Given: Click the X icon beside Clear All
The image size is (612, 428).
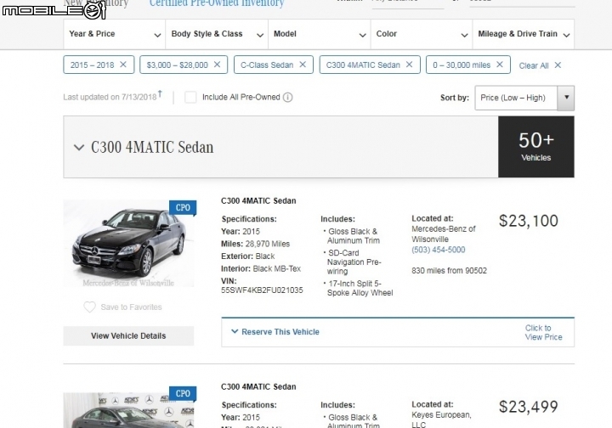Looking at the screenshot, I should tap(558, 65).
